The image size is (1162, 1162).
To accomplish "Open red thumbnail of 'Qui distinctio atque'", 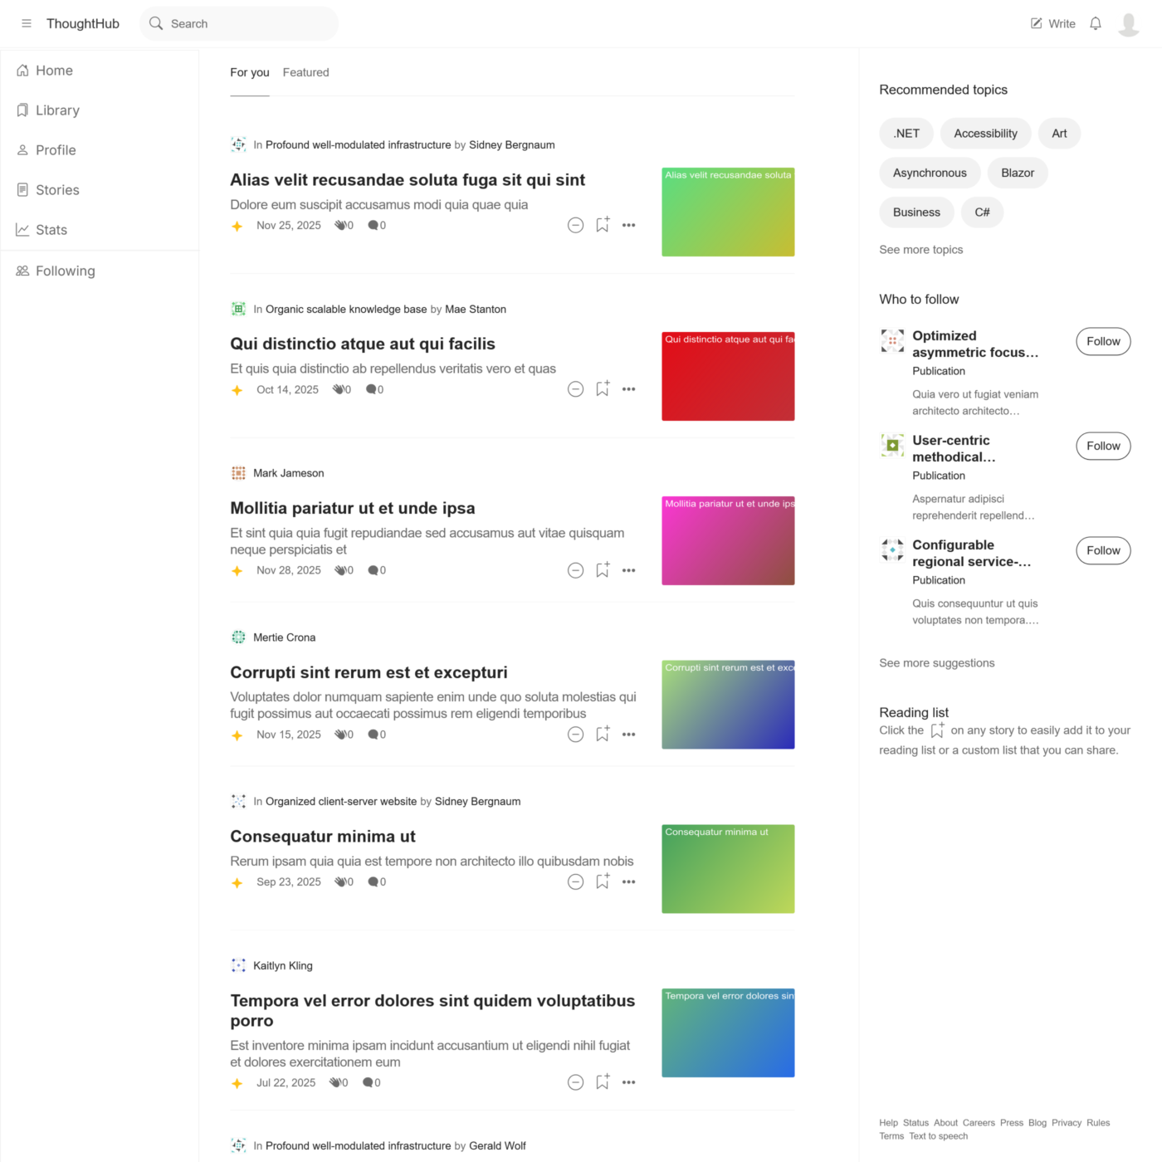I will coord(727,377).
